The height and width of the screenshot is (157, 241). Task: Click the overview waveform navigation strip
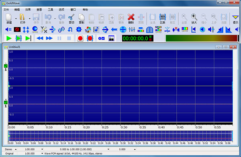[120, 136]
